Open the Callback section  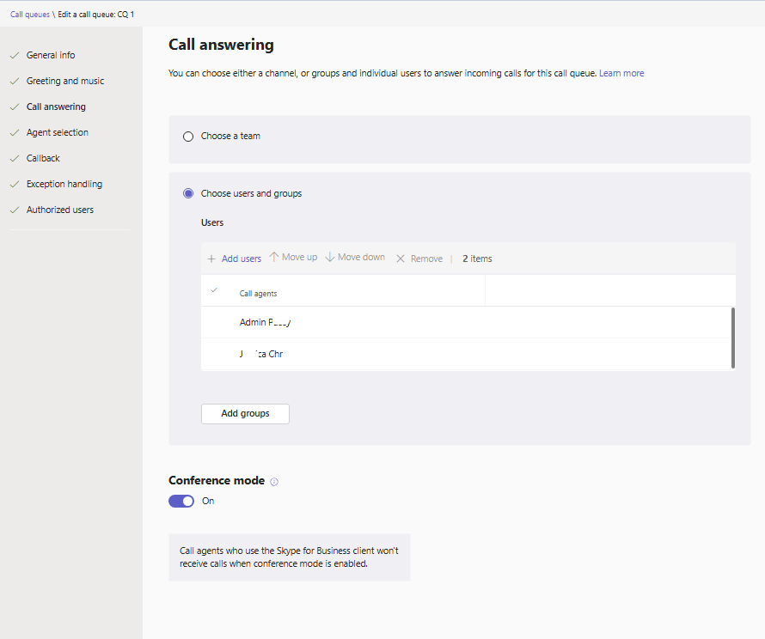tap(43, 158)
